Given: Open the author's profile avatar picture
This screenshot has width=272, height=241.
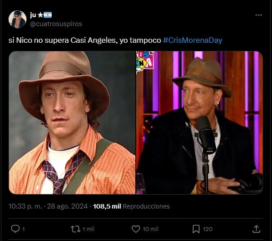Looking at the screenshot, I should click(17, 19).
